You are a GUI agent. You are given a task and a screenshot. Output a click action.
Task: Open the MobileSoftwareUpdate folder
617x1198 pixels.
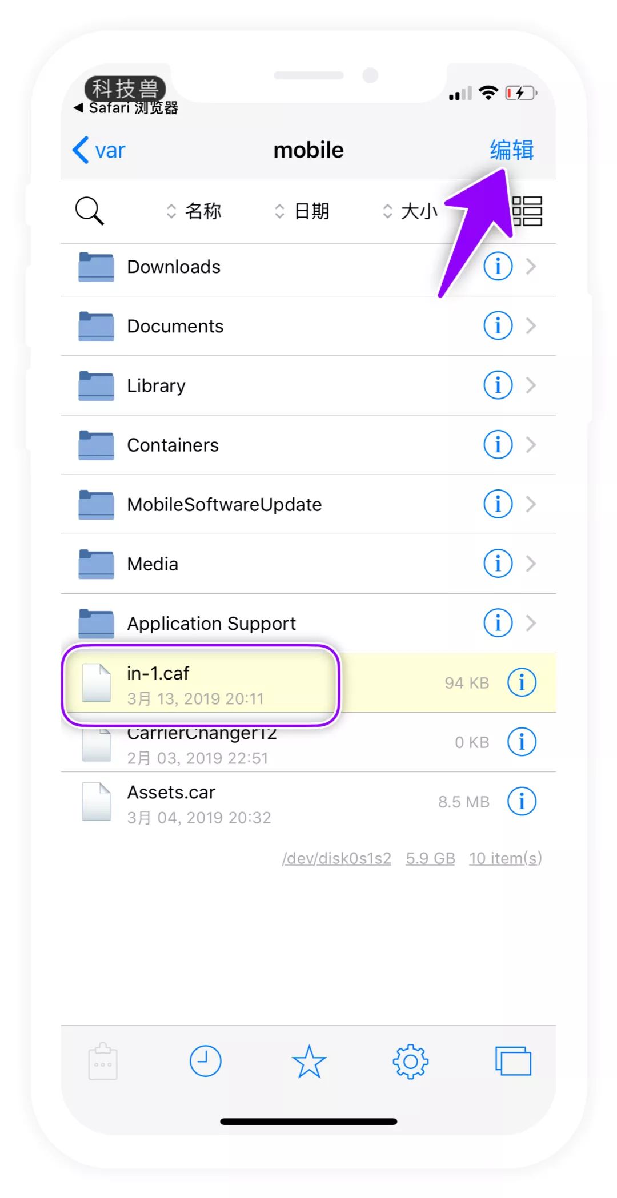point(308,504)
